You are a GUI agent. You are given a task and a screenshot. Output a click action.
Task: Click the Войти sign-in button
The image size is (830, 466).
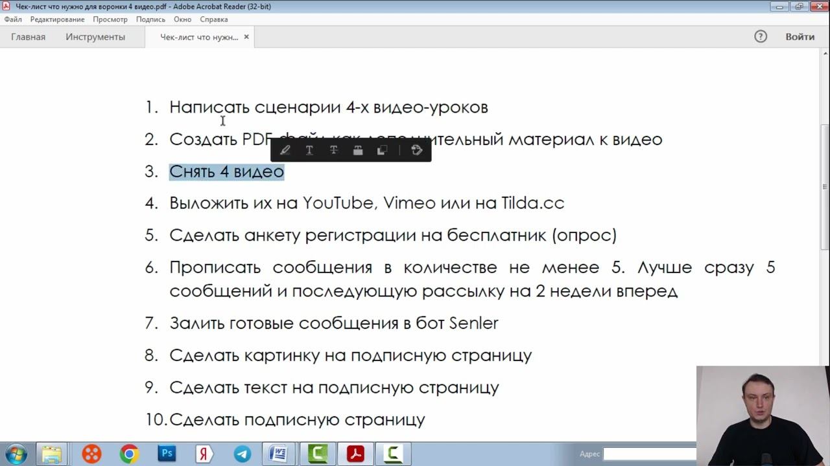tap(800, 37)
